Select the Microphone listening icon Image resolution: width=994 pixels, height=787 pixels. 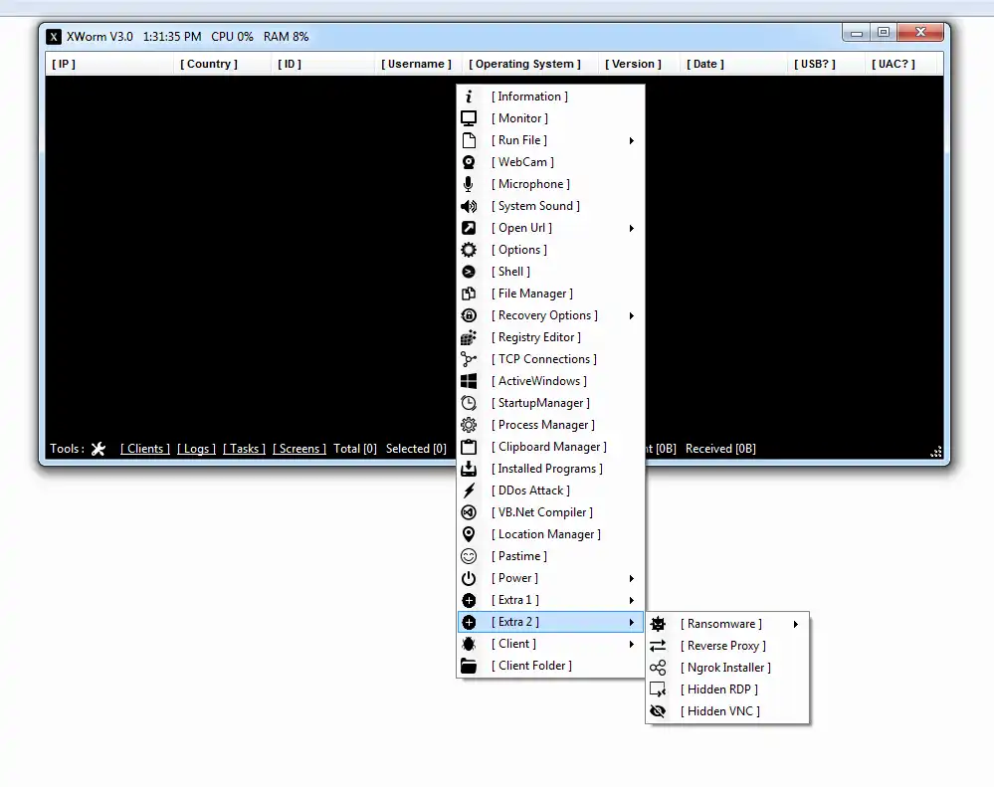(x=469, y=184)
